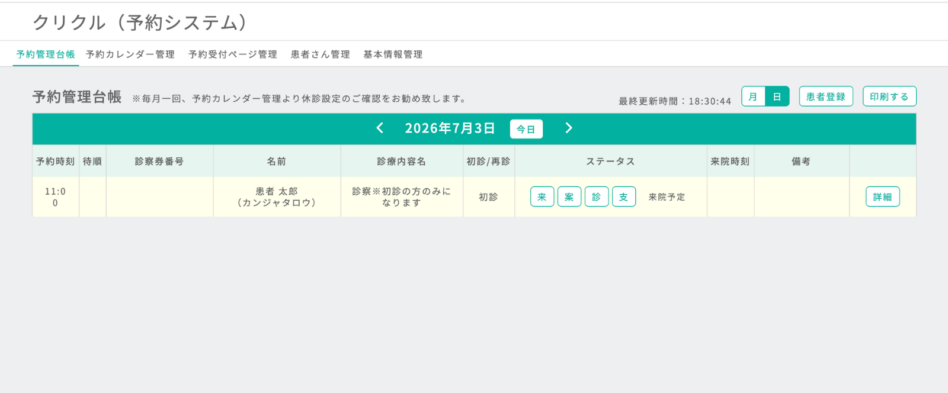
Task: Open the 予約受付ページ管理 tab
Action: coord(233,54)
